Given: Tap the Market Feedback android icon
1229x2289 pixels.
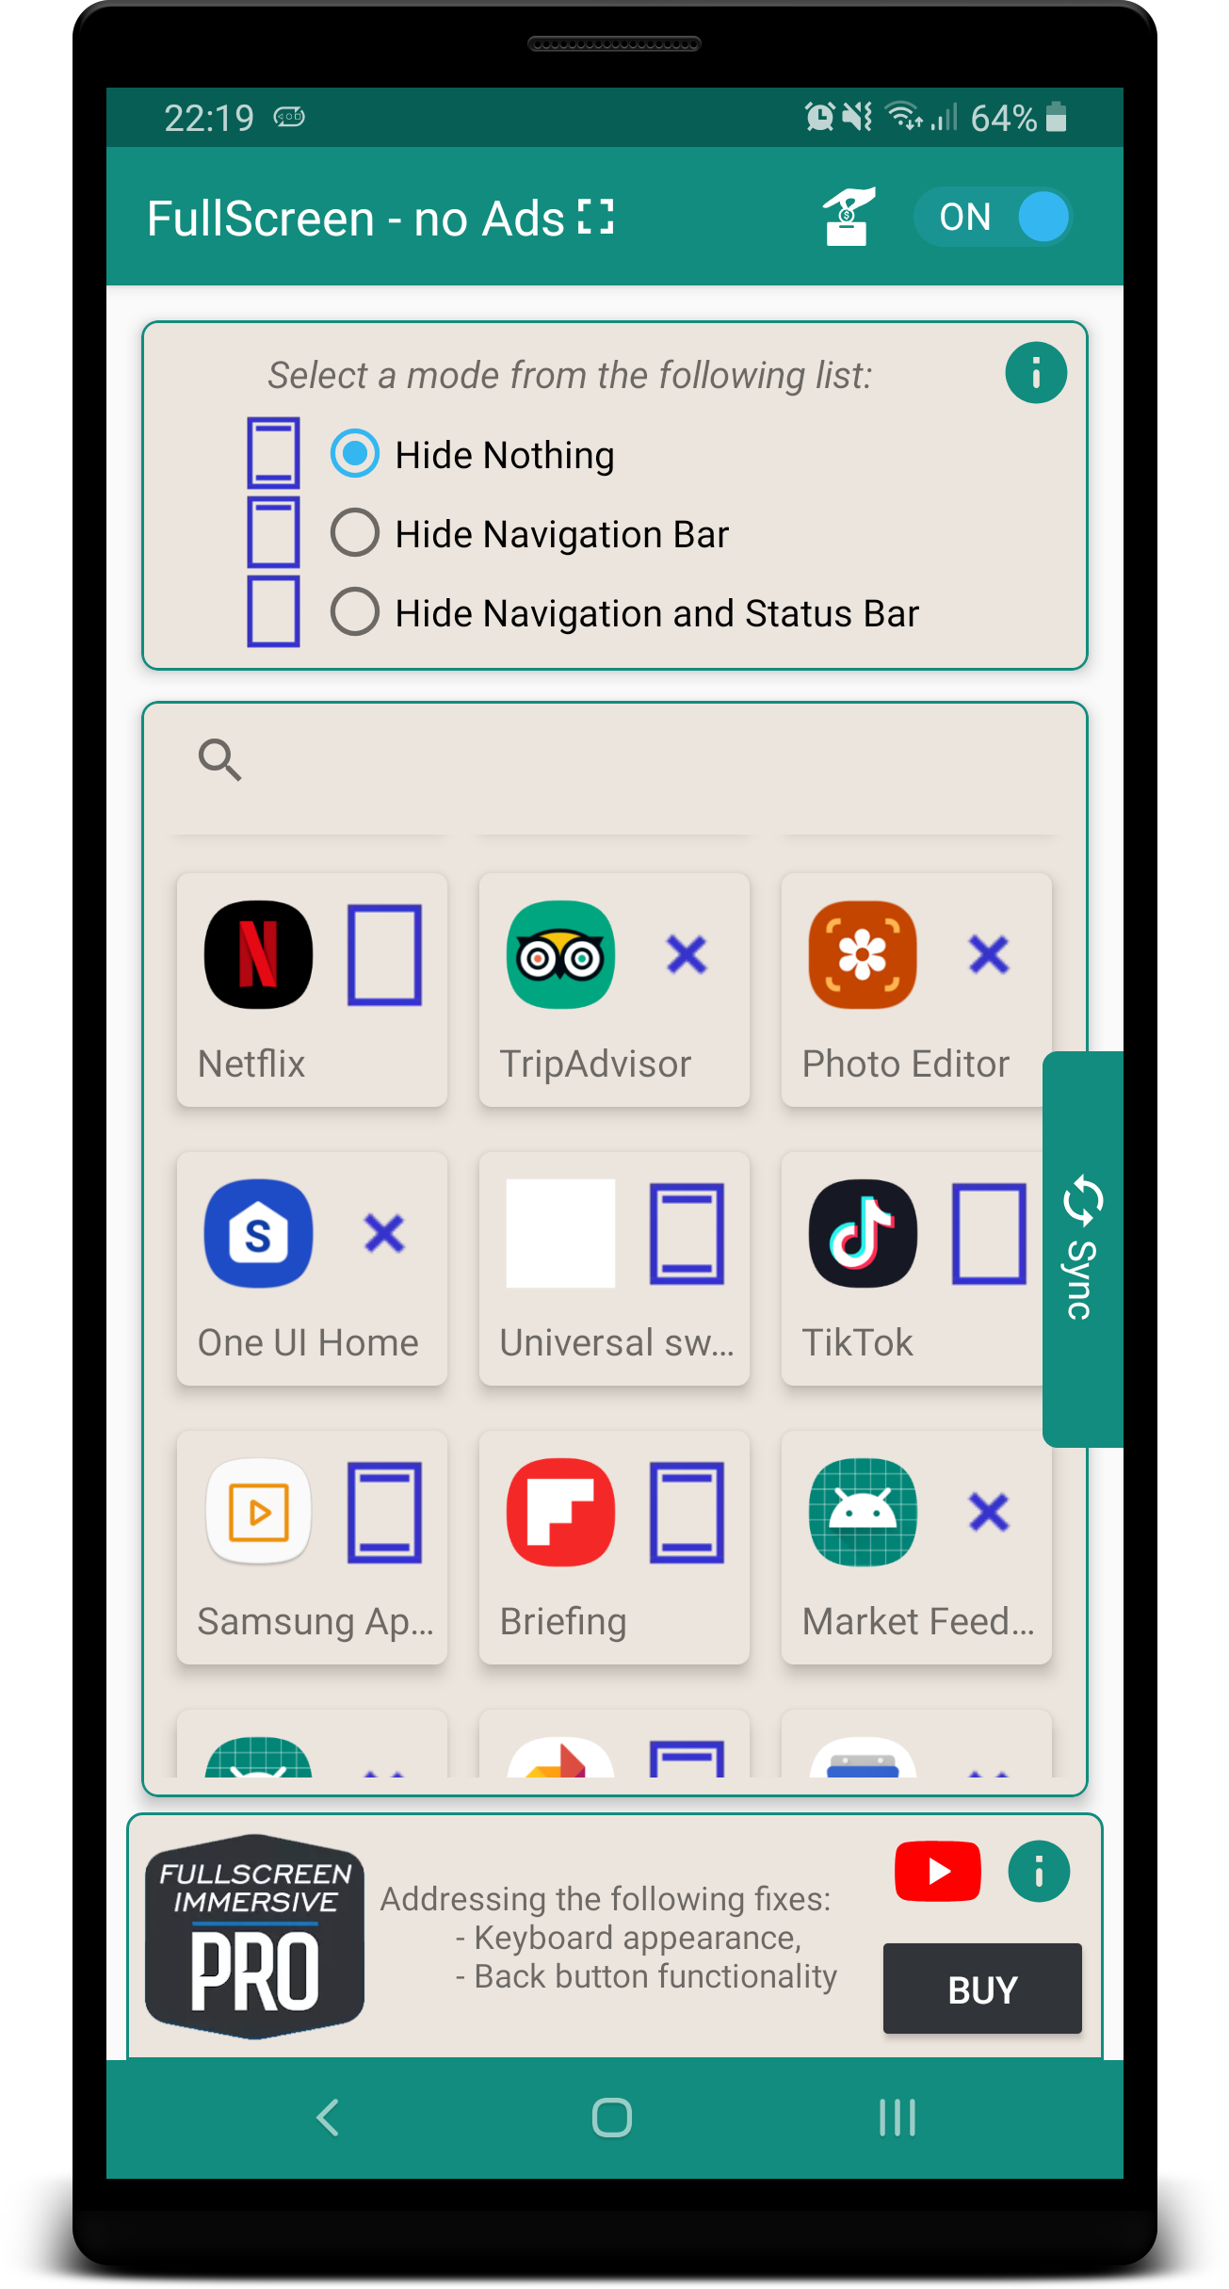Looking at the screenshot, I should point(863,1512).
